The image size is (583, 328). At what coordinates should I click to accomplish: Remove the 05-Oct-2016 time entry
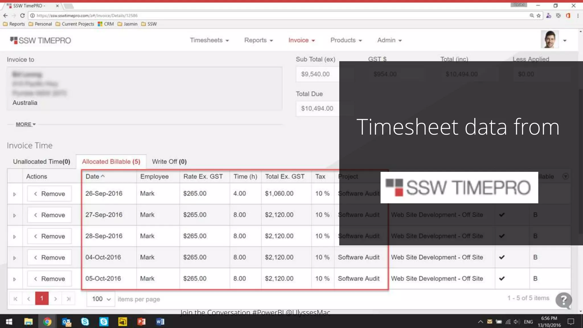point(50,279)
